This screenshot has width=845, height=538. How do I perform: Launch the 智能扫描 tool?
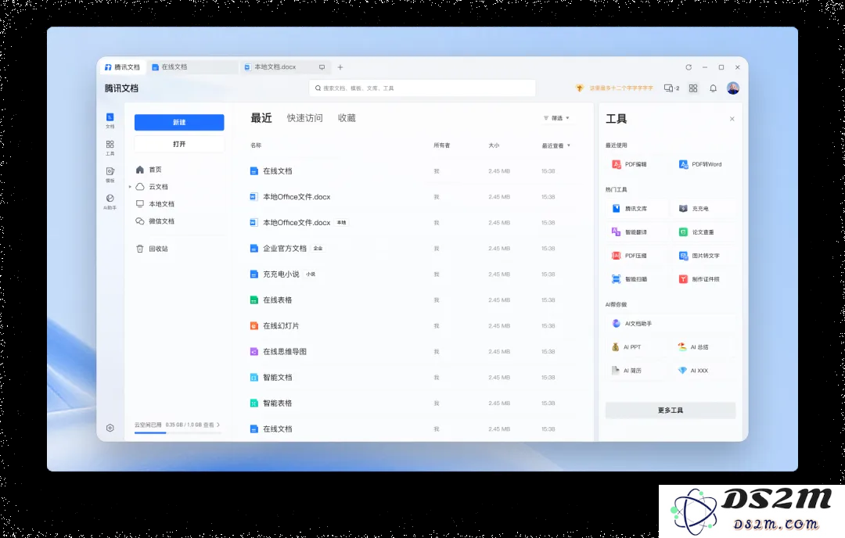click(636, 279)
